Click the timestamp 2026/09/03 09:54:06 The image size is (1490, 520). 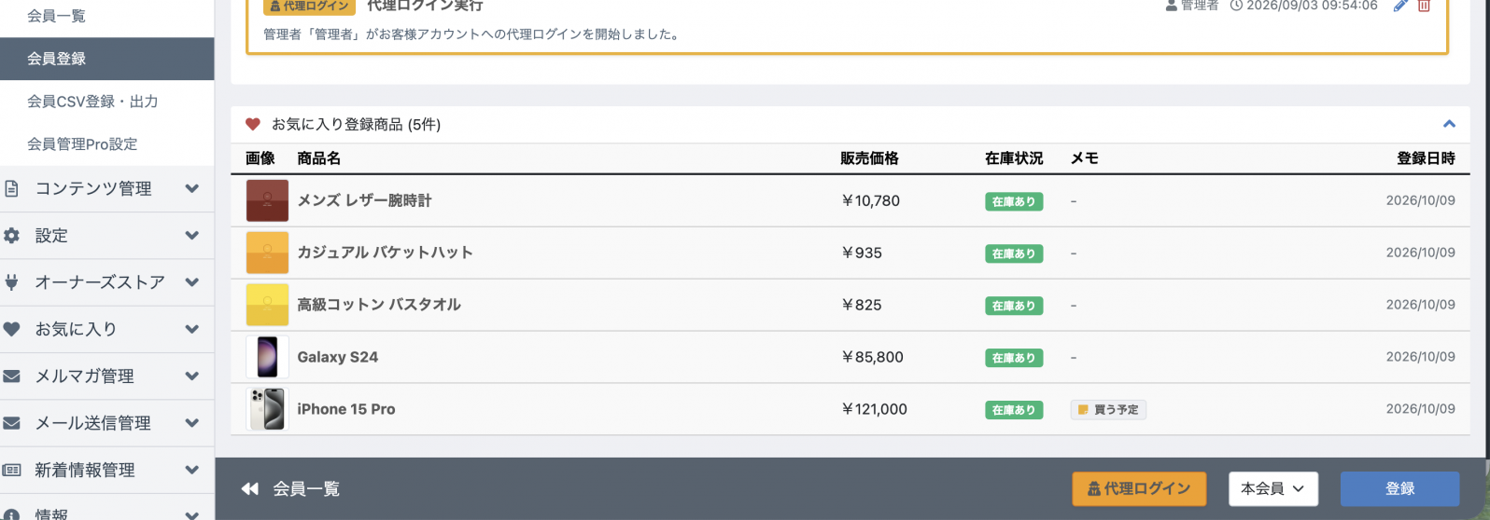[1312, 6]
